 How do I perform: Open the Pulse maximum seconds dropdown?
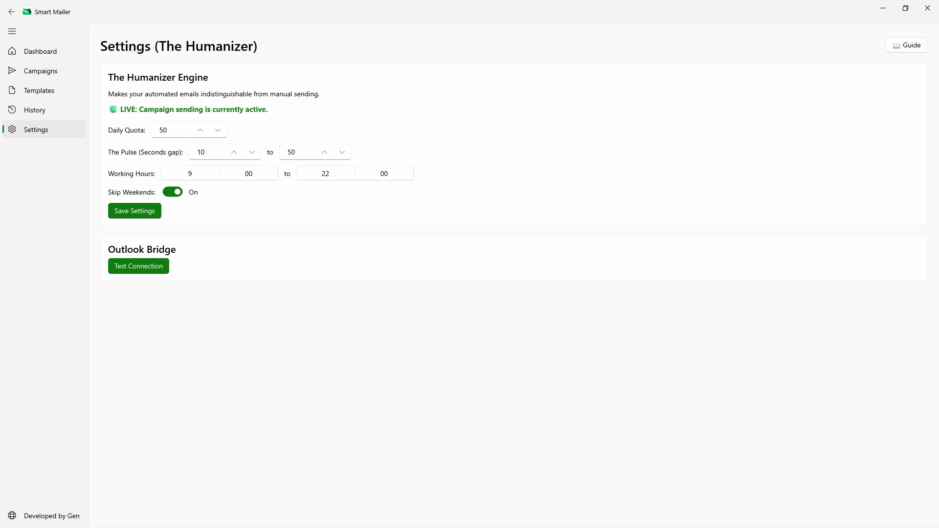(342, 152)
